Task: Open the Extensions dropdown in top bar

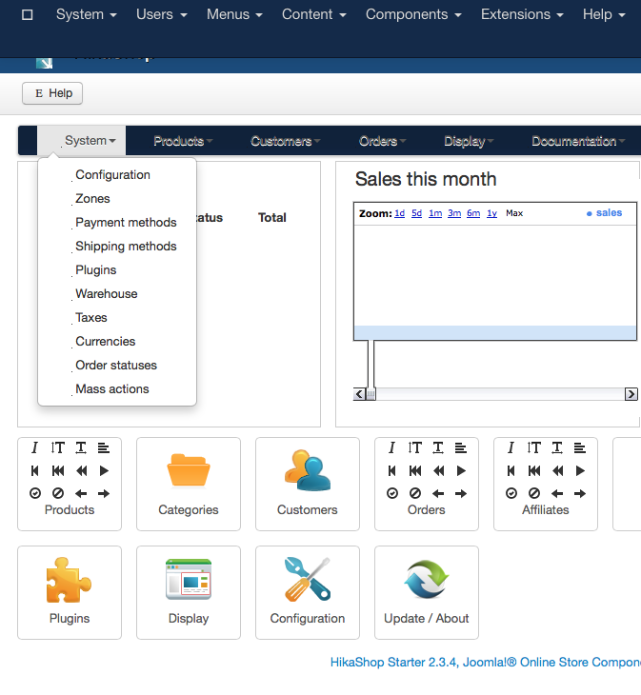Action: click(x=522, y=14)
